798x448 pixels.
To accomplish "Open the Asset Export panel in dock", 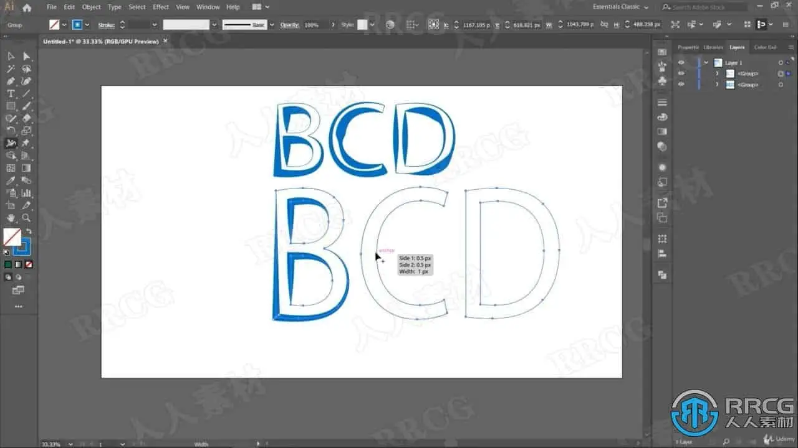I will 662,202.
